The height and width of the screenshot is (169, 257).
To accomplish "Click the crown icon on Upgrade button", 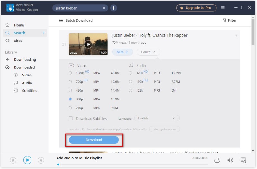I will pos(182,8).
